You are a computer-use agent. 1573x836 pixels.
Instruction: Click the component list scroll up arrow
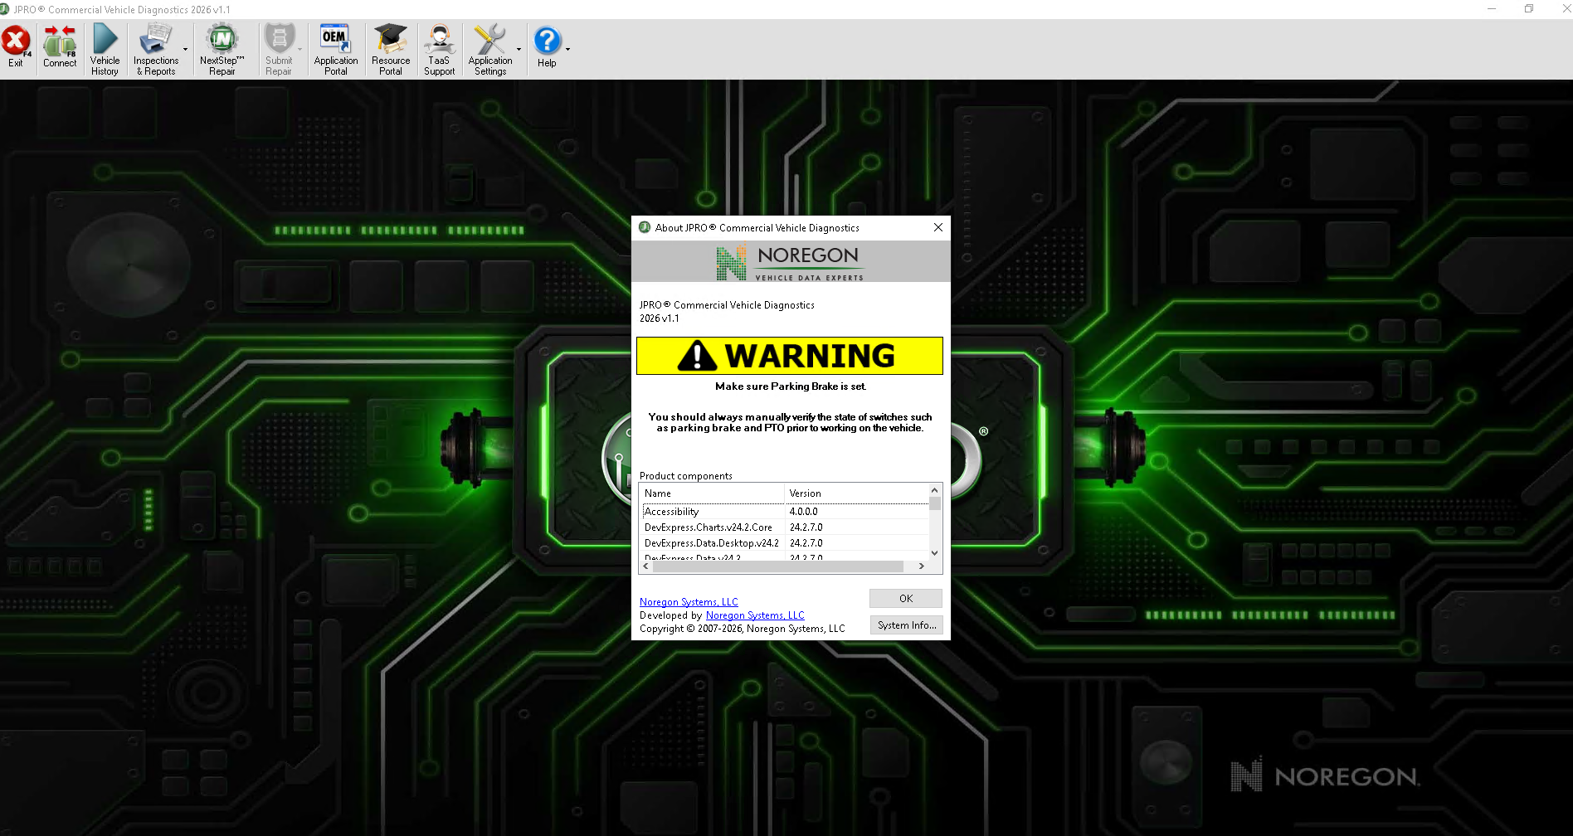(x=935, y=491)
